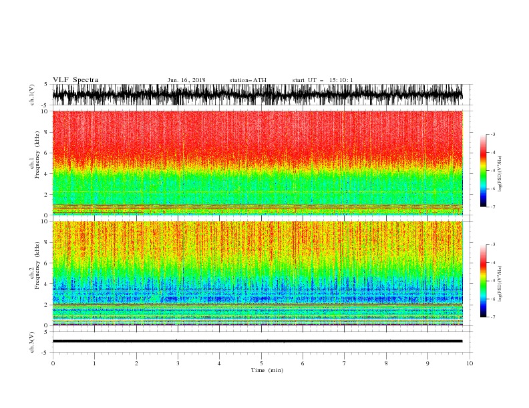Click the "8" tick on ch.2 frequency axis
The height and width of the screenshot is (408, 529).
point(47,243)
